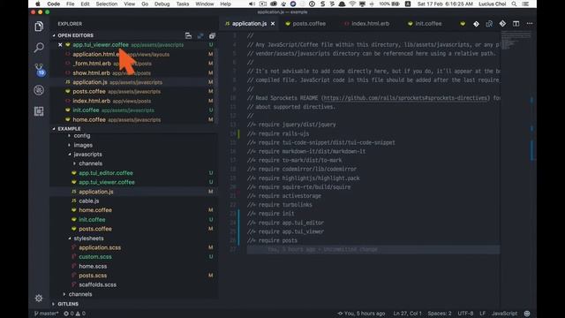Click GitLens blame 'You, 5 hours ago' status

tap(361, 314)
